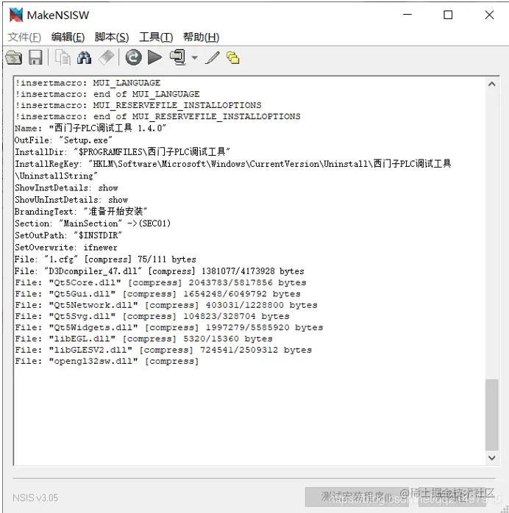Clear the log window with the eraser icon
Viewport: 509px width, 513px height.
pos(106,57)
